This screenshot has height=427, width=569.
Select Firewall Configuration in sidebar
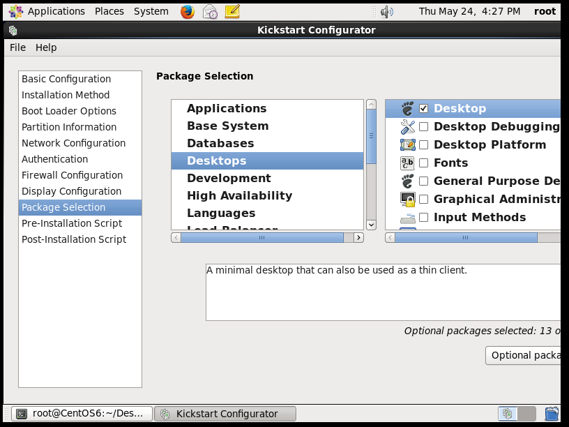click(x=79, y=175)
